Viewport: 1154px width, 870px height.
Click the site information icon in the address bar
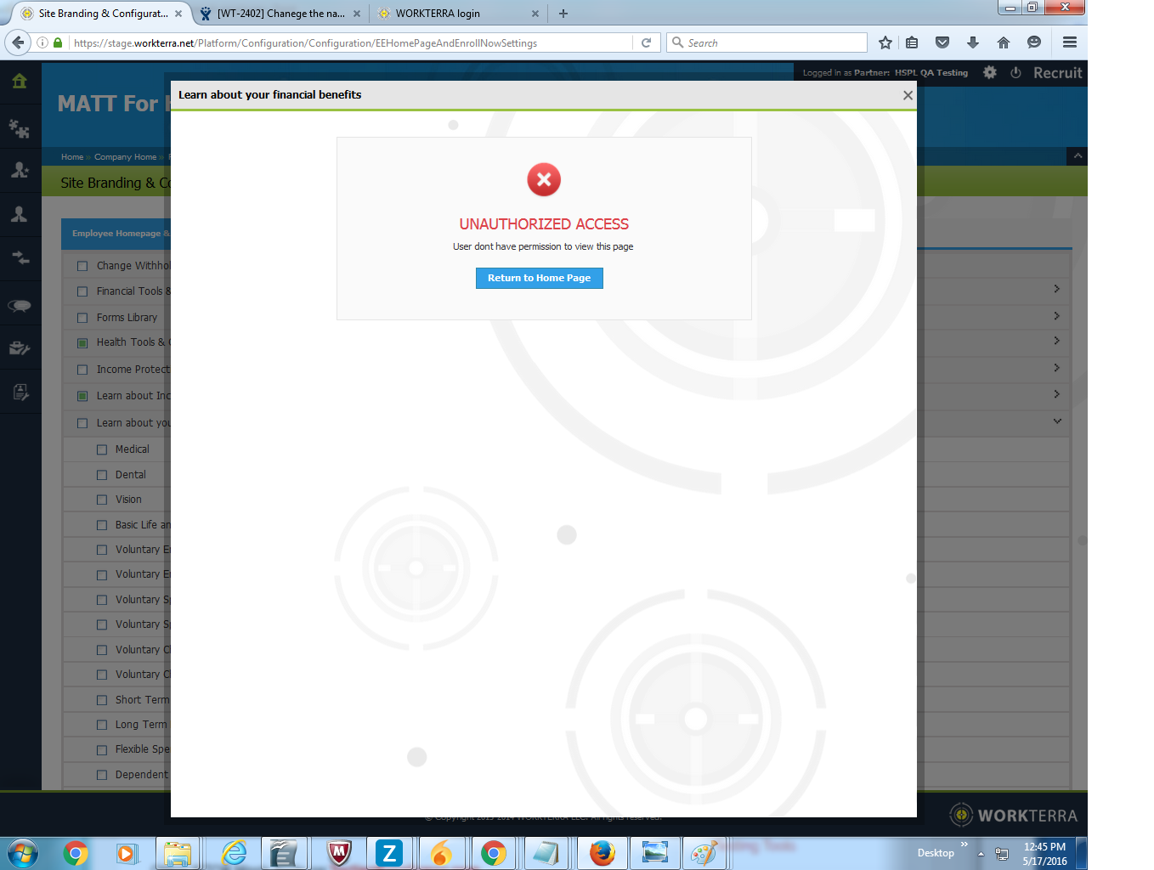[42, 42]
